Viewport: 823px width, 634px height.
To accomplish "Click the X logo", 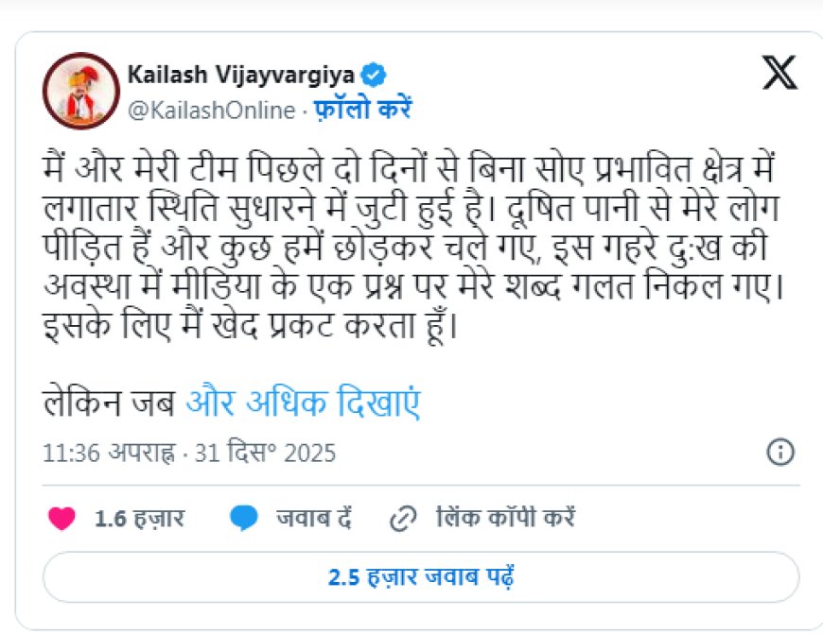I will tap(779, 73).
